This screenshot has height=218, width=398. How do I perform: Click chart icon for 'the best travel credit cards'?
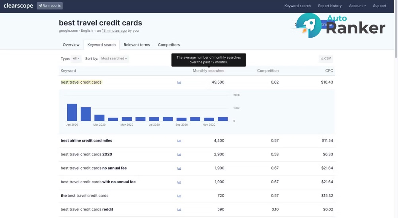point(179,196)
